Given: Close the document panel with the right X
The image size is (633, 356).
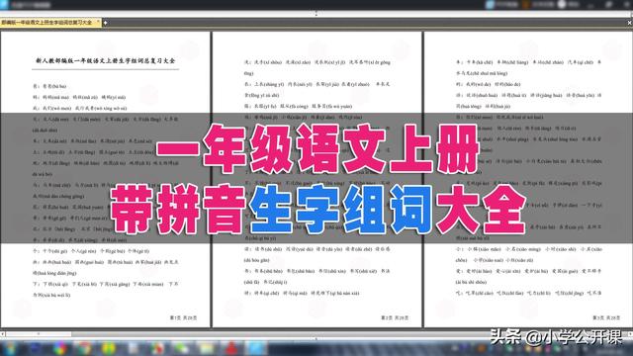Looking at the screenshot, I should point(629,23).
